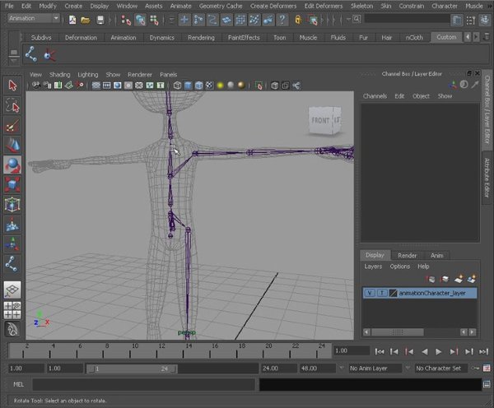Toggle template T box of animationCharacter_layer
The image size is (494, 408).
pyautogui.click(x=382, y=293)
